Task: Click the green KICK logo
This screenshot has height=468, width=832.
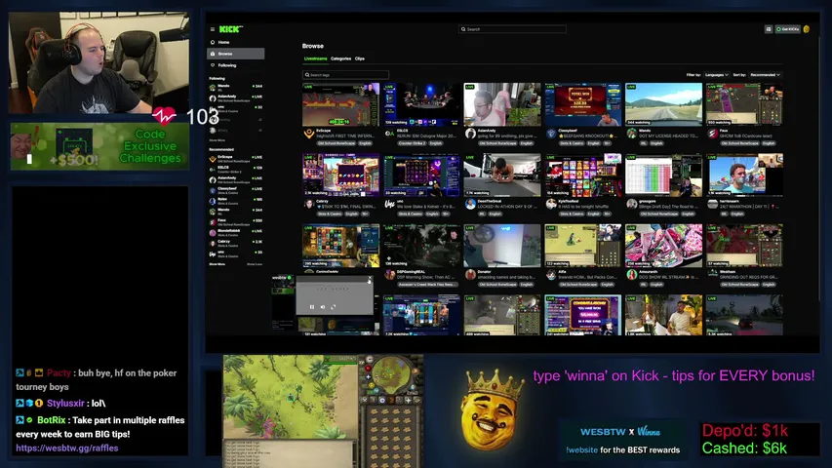Action: point(231,29)
